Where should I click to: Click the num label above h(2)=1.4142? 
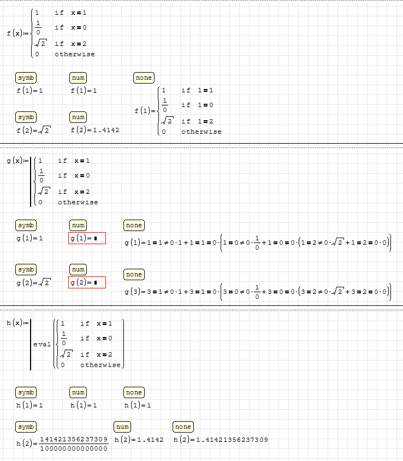coord(122,427)
